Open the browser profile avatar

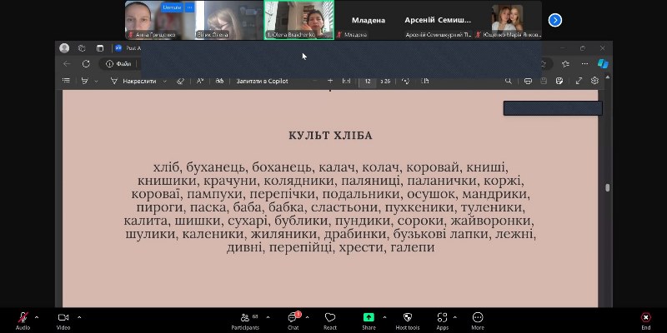[64, 48]
